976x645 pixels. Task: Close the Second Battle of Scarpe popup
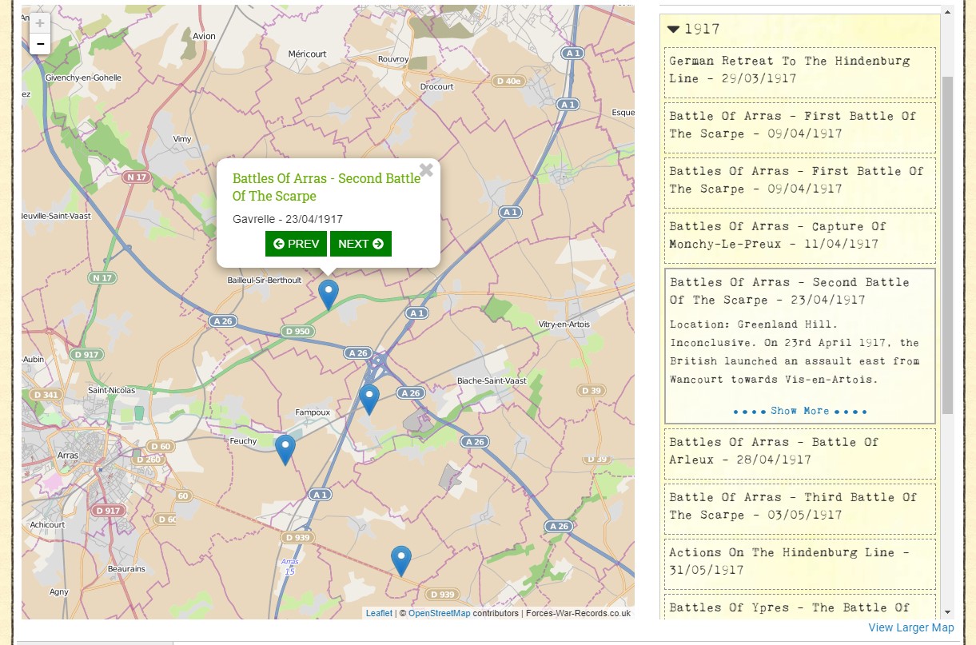(x=426, y=170)
